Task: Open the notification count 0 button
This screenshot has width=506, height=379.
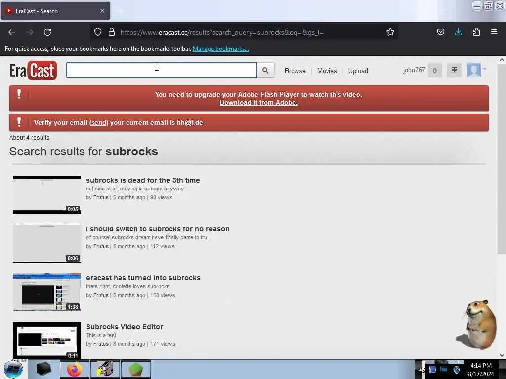Action: click(435, 70)
